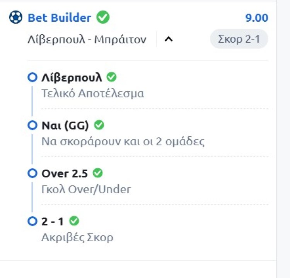Click the soccer ball icon beside Bet Builder
290x278 pixels.
[15, 18]
